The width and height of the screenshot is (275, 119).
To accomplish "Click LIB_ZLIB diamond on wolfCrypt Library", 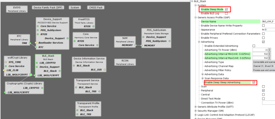I will pos(4,70).
